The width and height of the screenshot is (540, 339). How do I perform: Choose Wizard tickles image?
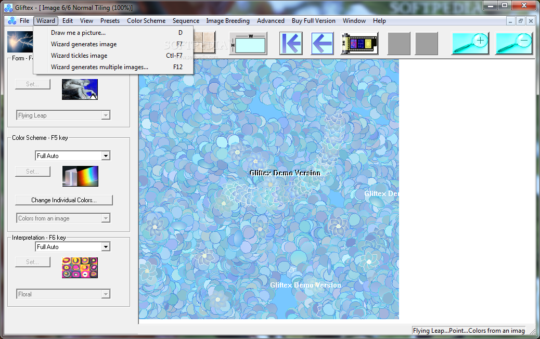[x=113, y=56]
